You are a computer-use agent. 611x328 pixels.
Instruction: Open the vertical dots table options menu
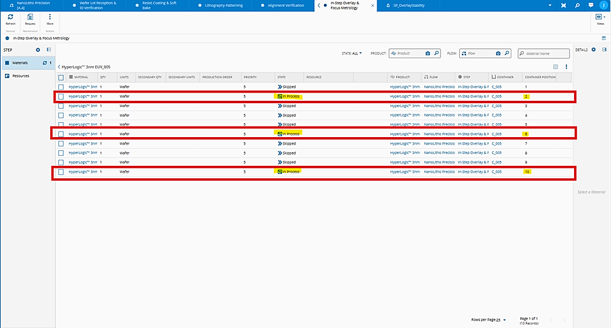[566, 66]
